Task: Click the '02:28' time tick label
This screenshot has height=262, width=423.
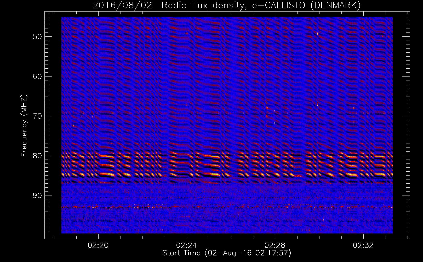Action: pyautogui.click(x=275, y=245)
